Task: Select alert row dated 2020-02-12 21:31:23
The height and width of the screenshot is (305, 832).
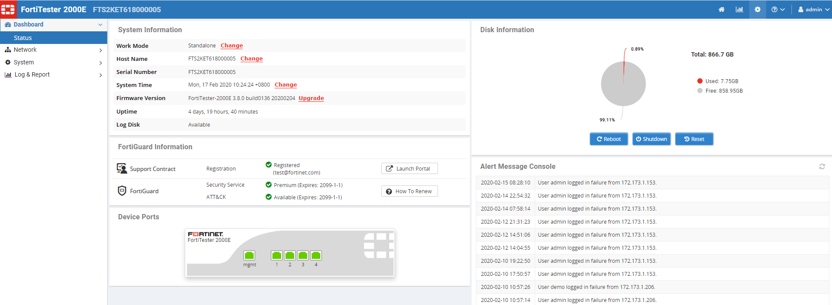Action: pos(652,222)
